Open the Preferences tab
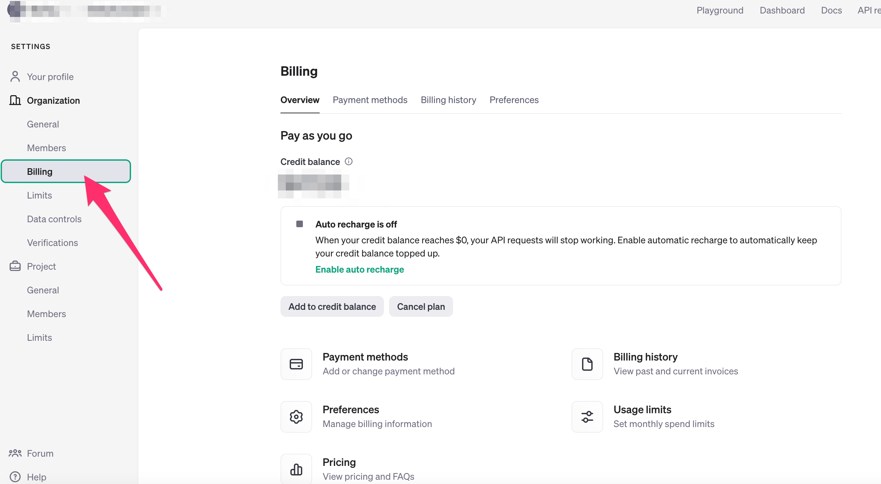Screen dimensions: 881x484 click(514, 100)
